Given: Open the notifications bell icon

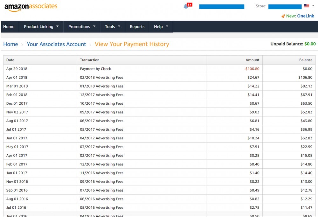Looking at the screenshot, I should (186, 6).
